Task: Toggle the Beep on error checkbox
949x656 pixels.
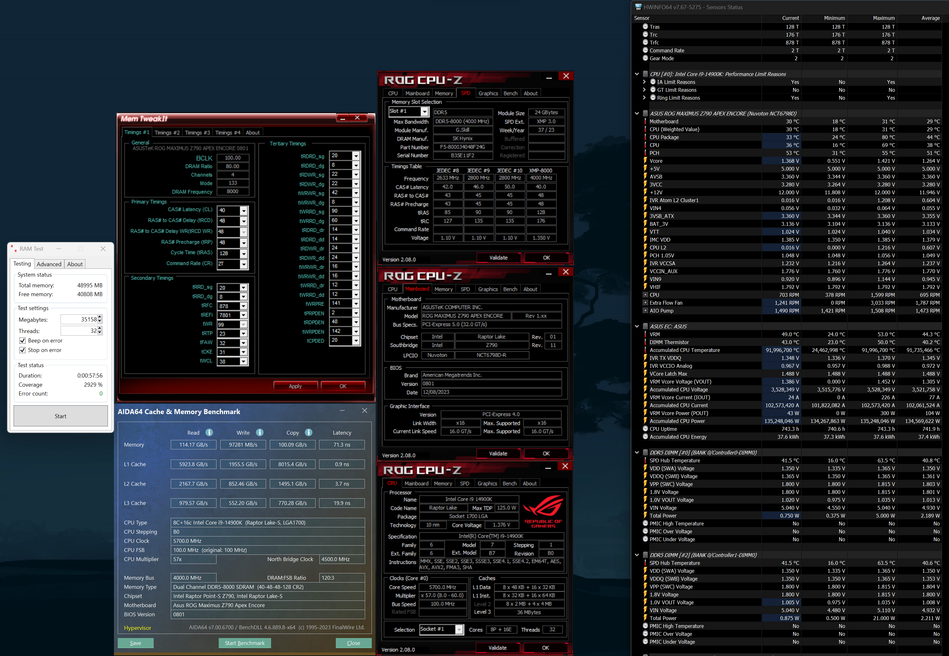Action: coord(22,340)
